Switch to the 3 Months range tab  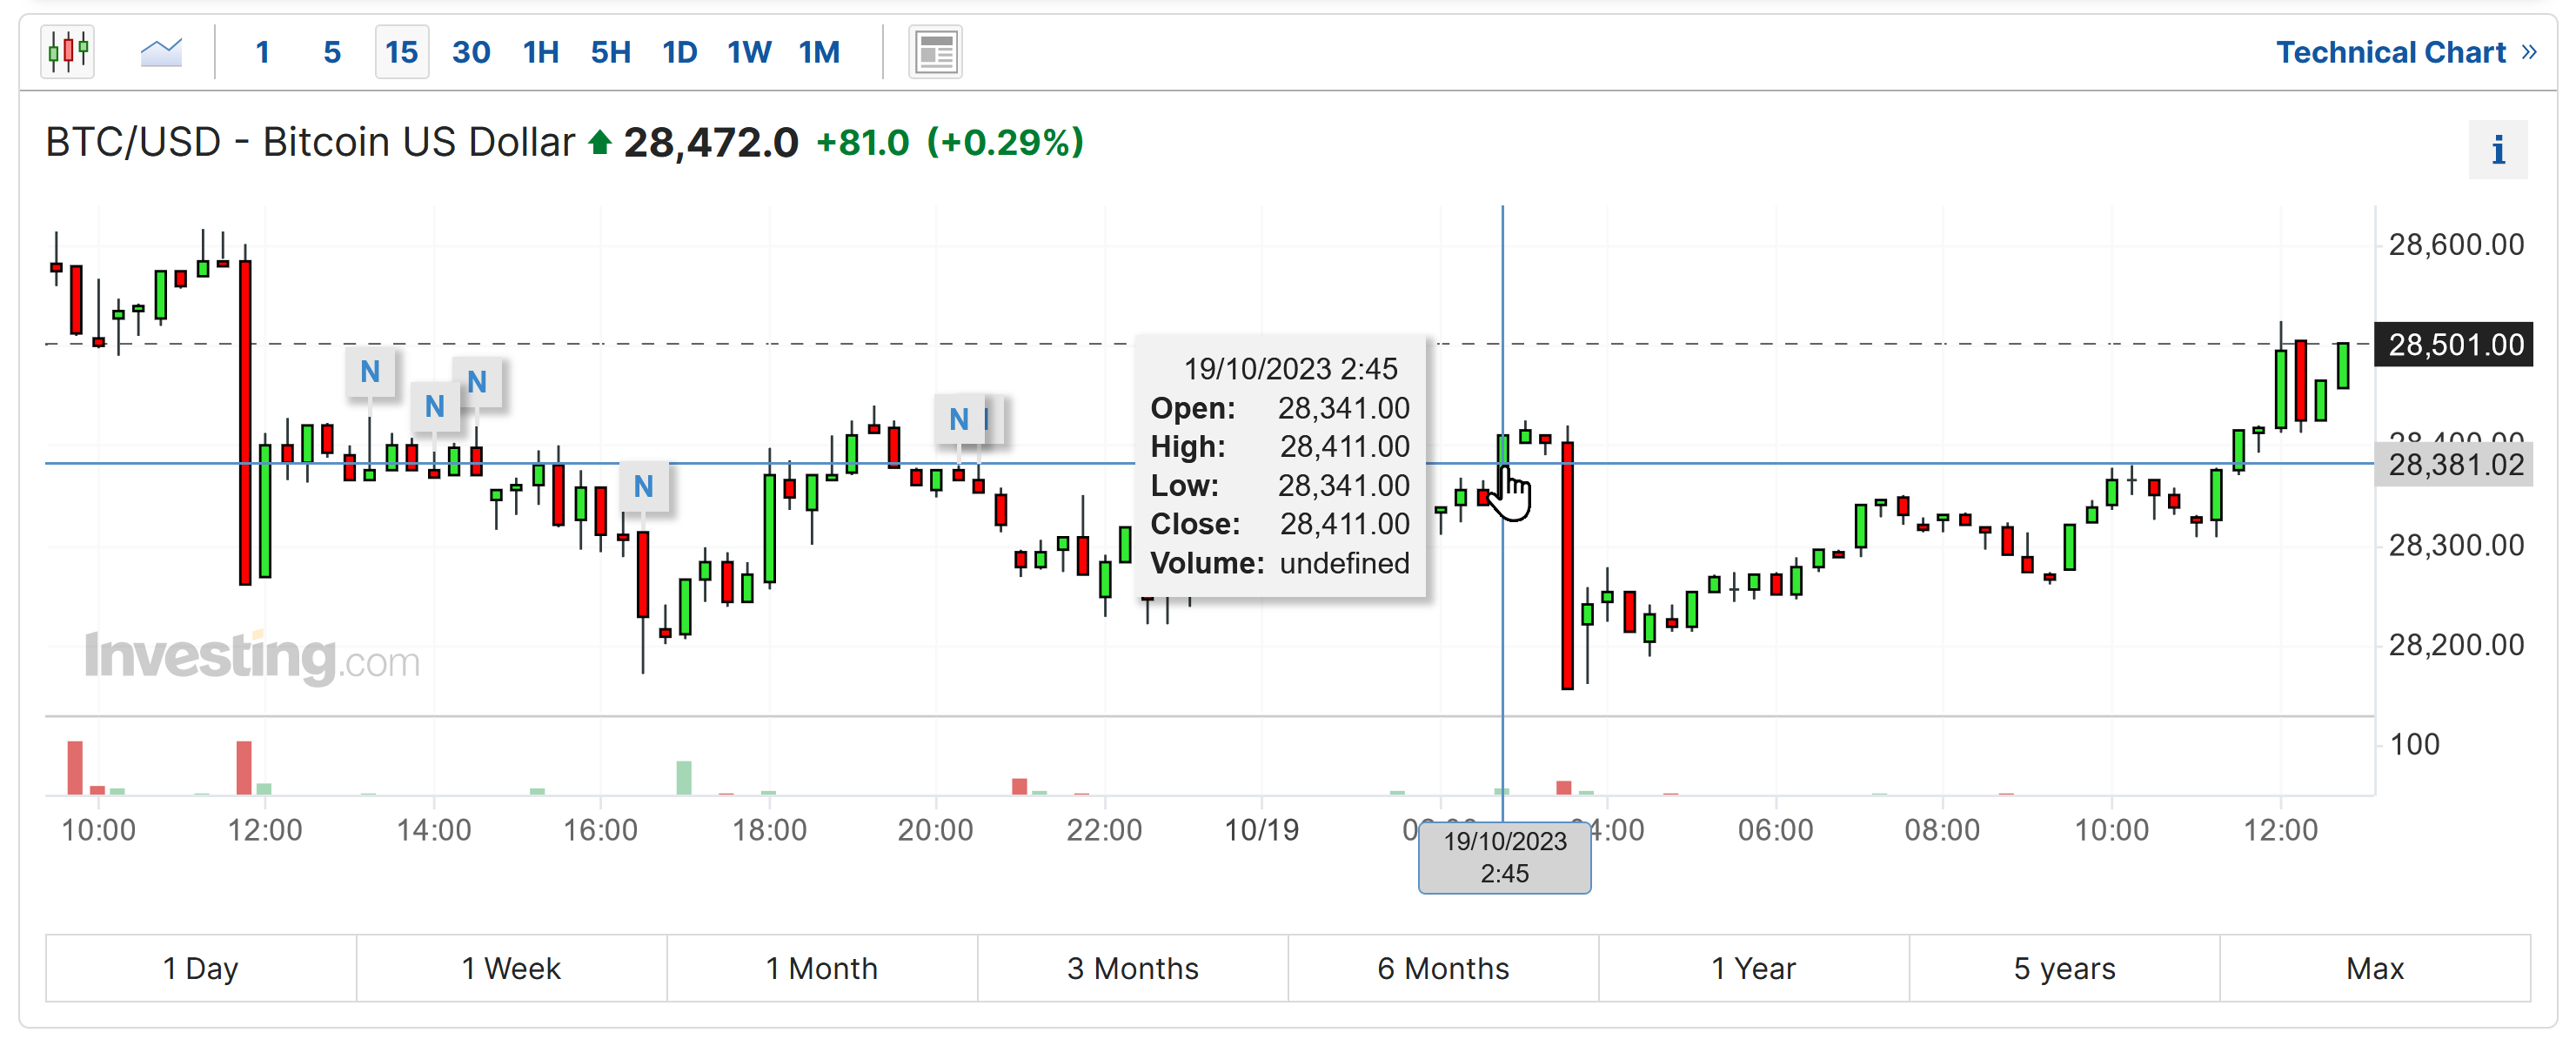(x=1132, y=968)
